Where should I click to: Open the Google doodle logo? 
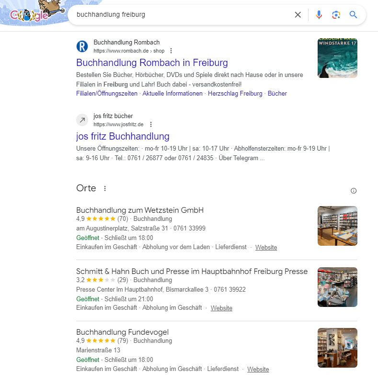(x=34, y=12)
